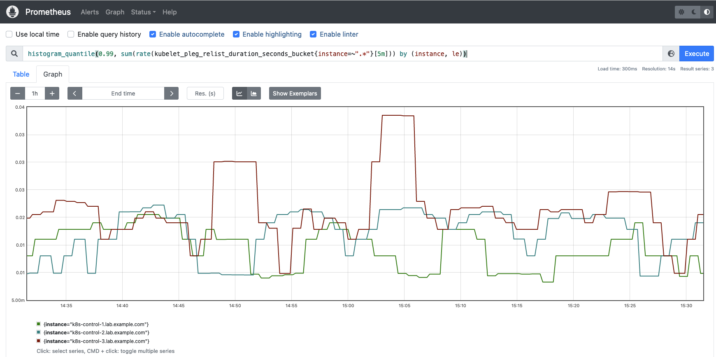The image size is (716, 357).
Task: Click the 1h range input field
Action: click(35, 93)
